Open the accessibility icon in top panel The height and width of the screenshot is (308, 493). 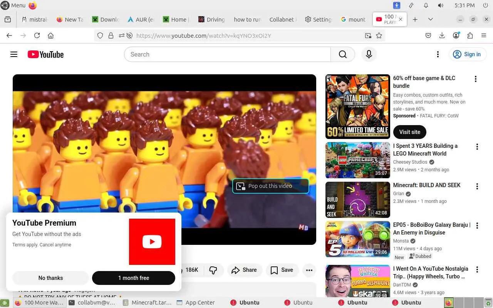(x=397, y=5)
